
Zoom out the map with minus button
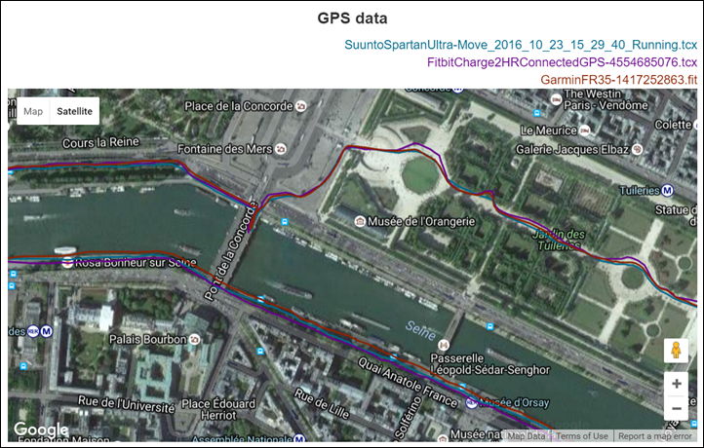[676, 407]
